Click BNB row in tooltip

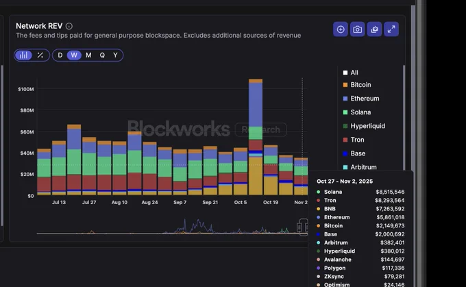coord(360,209)
